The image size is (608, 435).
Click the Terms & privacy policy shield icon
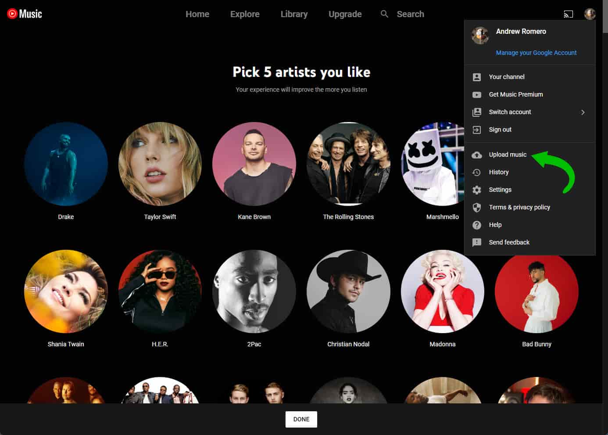477,207
